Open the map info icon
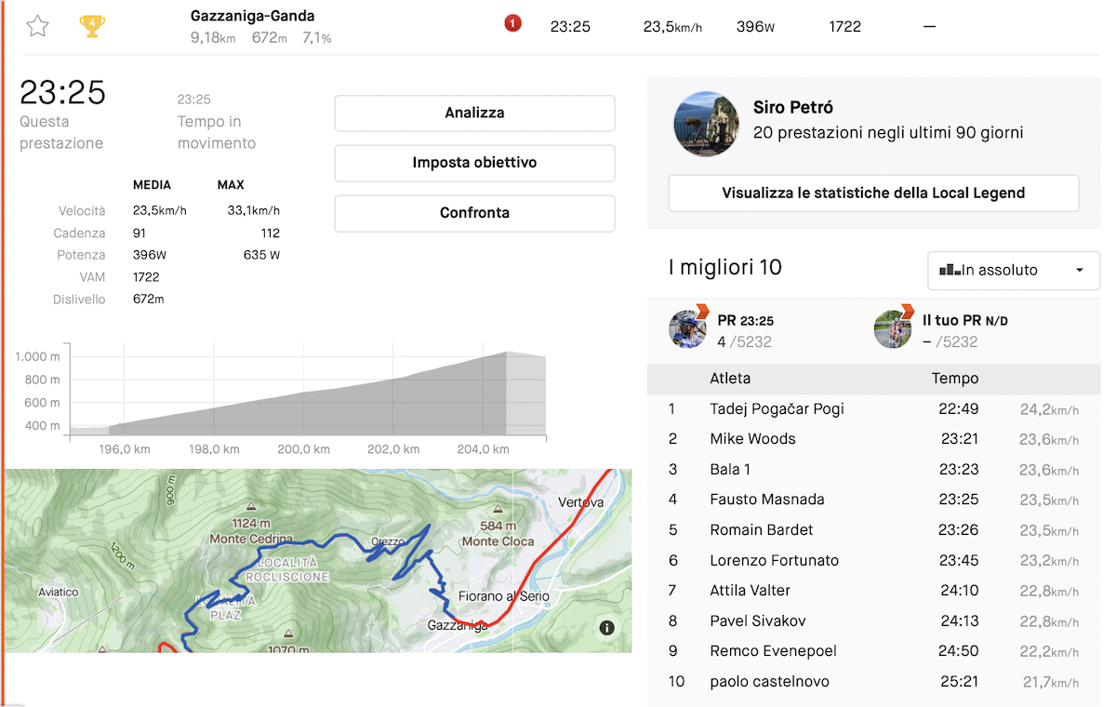 607,628
